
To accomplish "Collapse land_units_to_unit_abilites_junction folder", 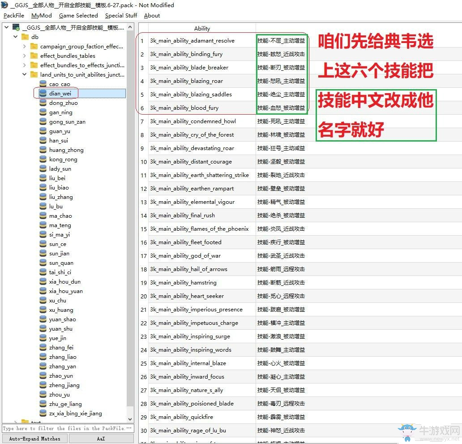I will tap(25, 74).
